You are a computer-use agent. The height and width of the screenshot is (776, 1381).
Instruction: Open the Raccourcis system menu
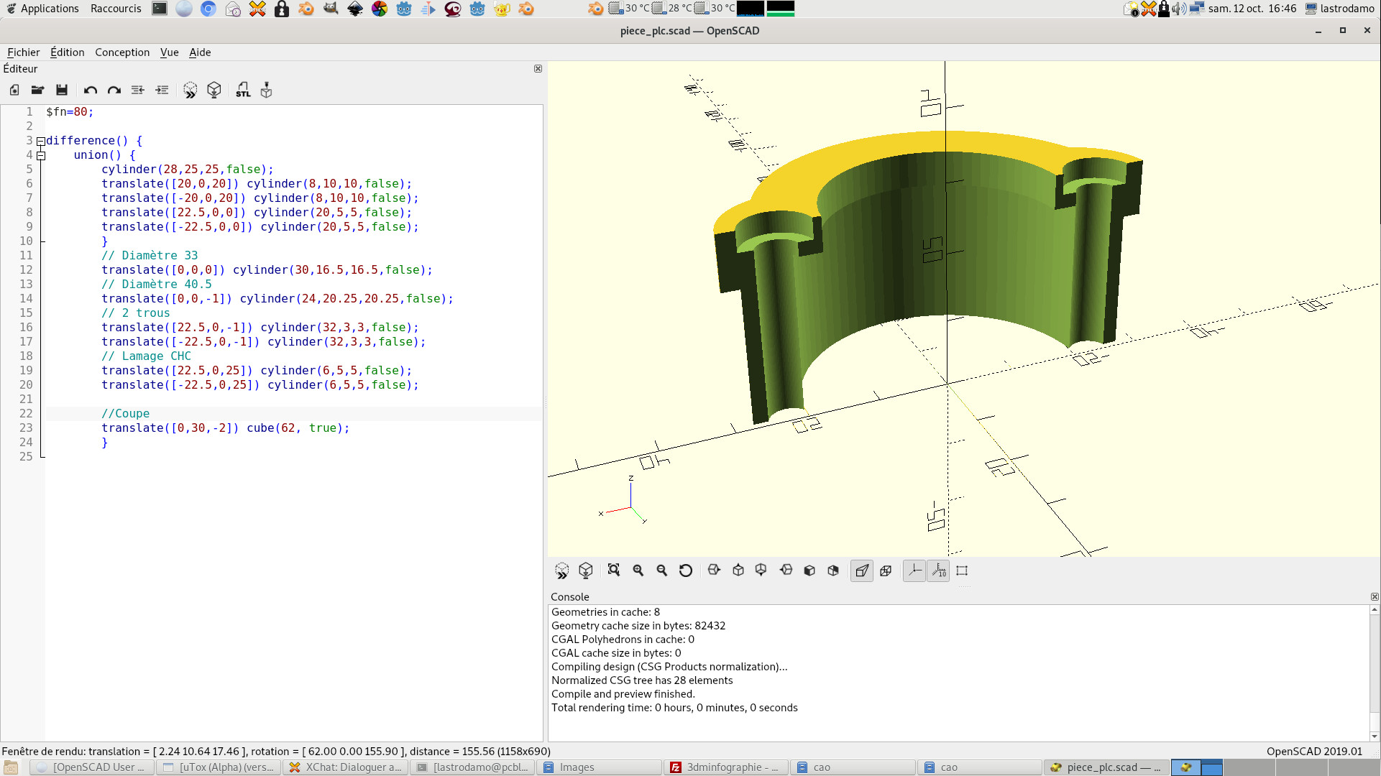(116, 9)
